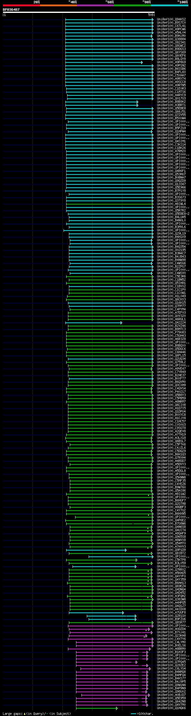Click hit label UniRef100_Q4SIM1
Image resolution: width=191 pixels, height=716 pixels.
click(171, 141)
